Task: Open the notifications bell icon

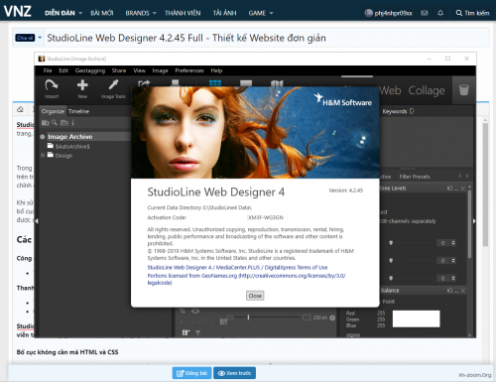Action: (440, 13)
